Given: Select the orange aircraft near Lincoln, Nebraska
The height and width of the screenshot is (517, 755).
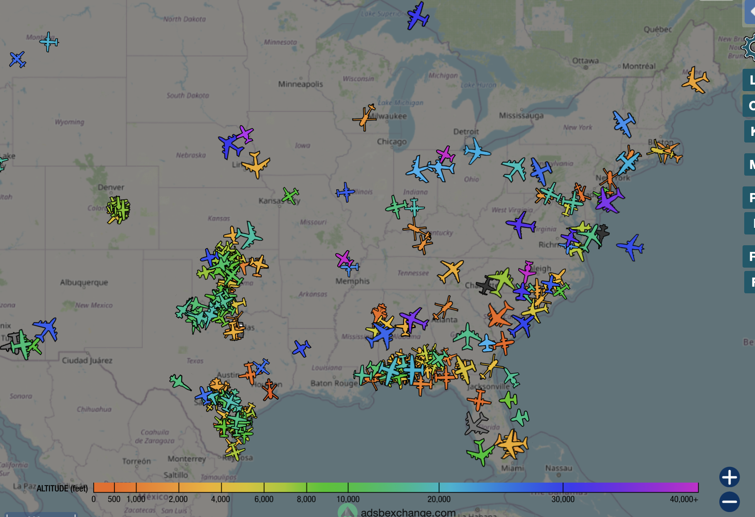Looking at the screenshot, I should [256, 164].
